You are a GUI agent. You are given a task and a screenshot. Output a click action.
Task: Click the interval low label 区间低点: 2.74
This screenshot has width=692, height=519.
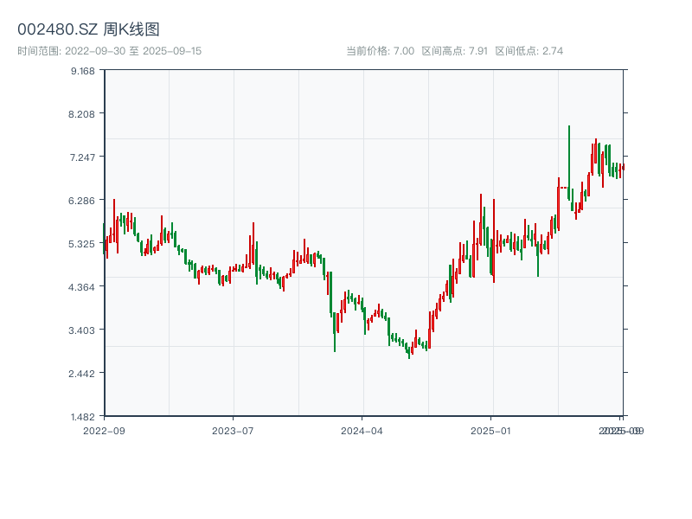click(529, 51)
